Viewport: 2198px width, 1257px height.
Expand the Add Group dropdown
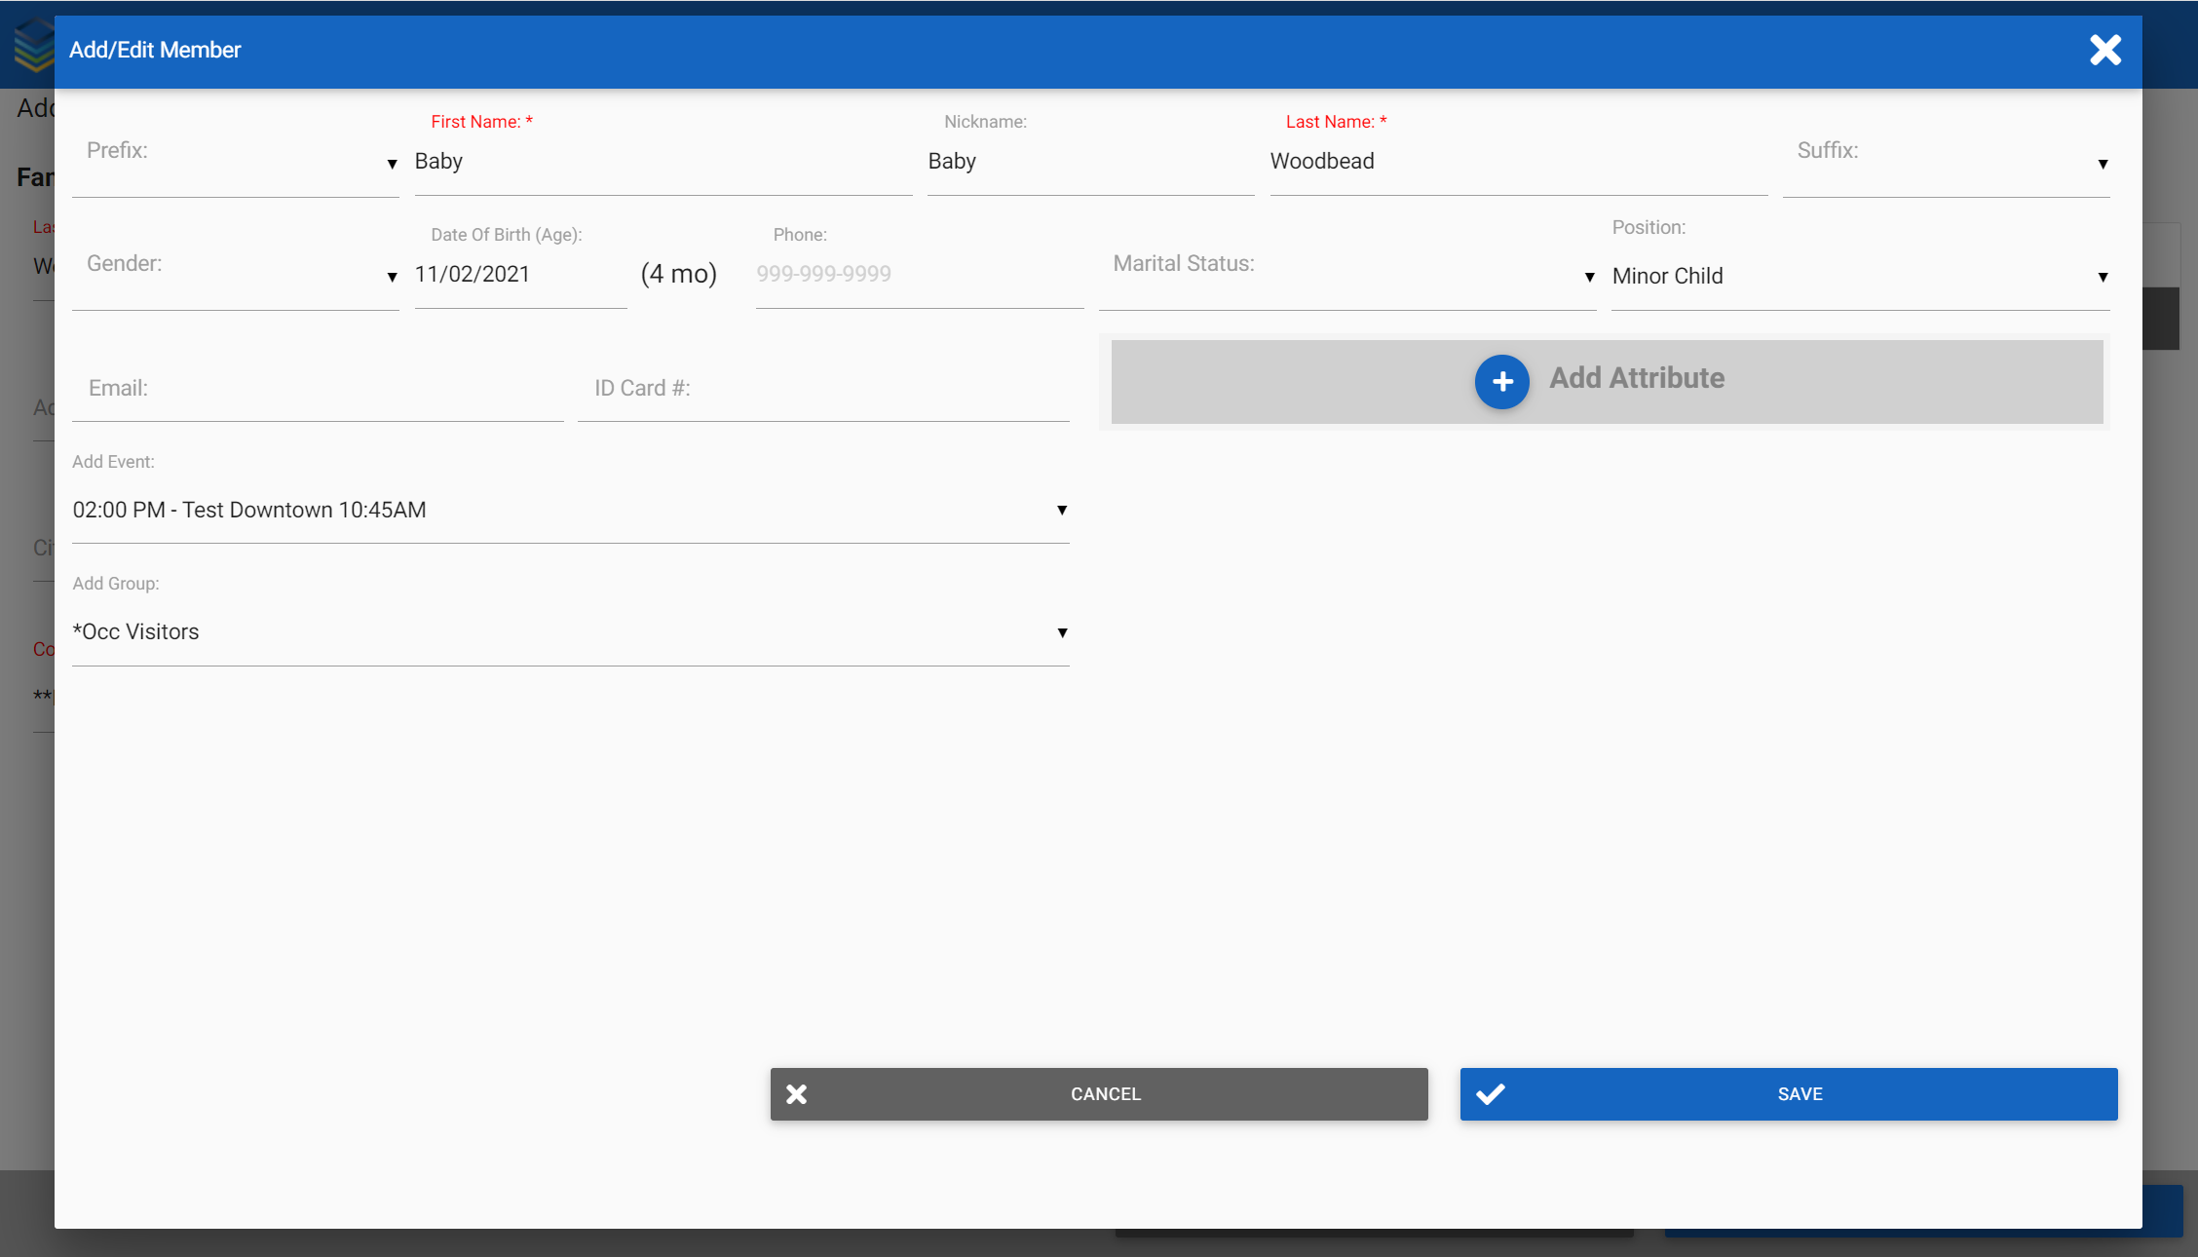tap(571, 633)
